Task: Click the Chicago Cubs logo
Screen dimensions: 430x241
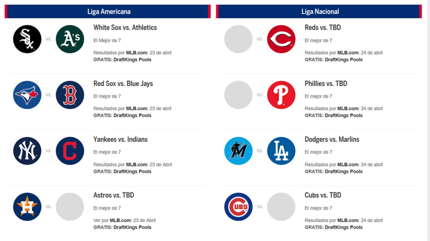Action: pos(239,207)
